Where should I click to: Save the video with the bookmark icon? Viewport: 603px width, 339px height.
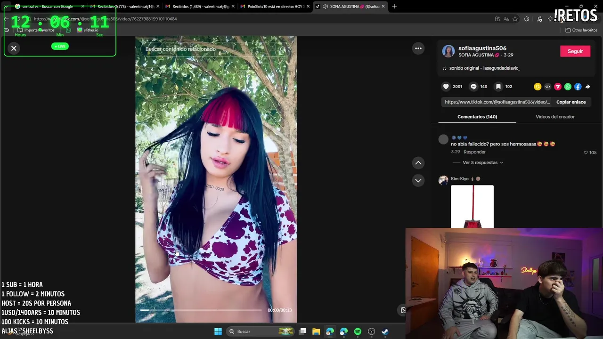pos(498,87)
